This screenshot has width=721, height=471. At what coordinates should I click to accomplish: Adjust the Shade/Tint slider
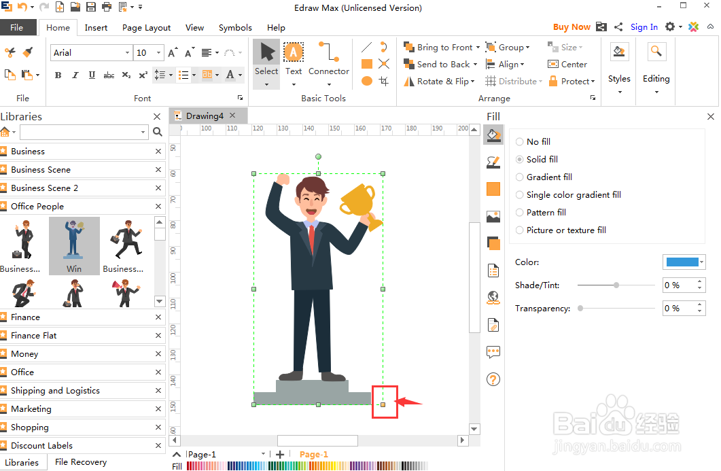tap(616, 285)
